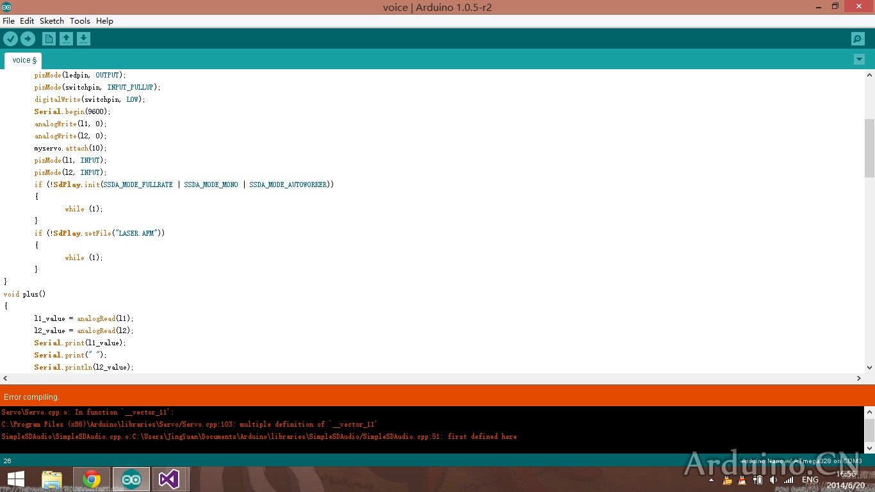Click the 'pinMode(ledpin, OUTPUT);' code line
The height and width of the screenshot is (492, 875).
tap(80, 75)
